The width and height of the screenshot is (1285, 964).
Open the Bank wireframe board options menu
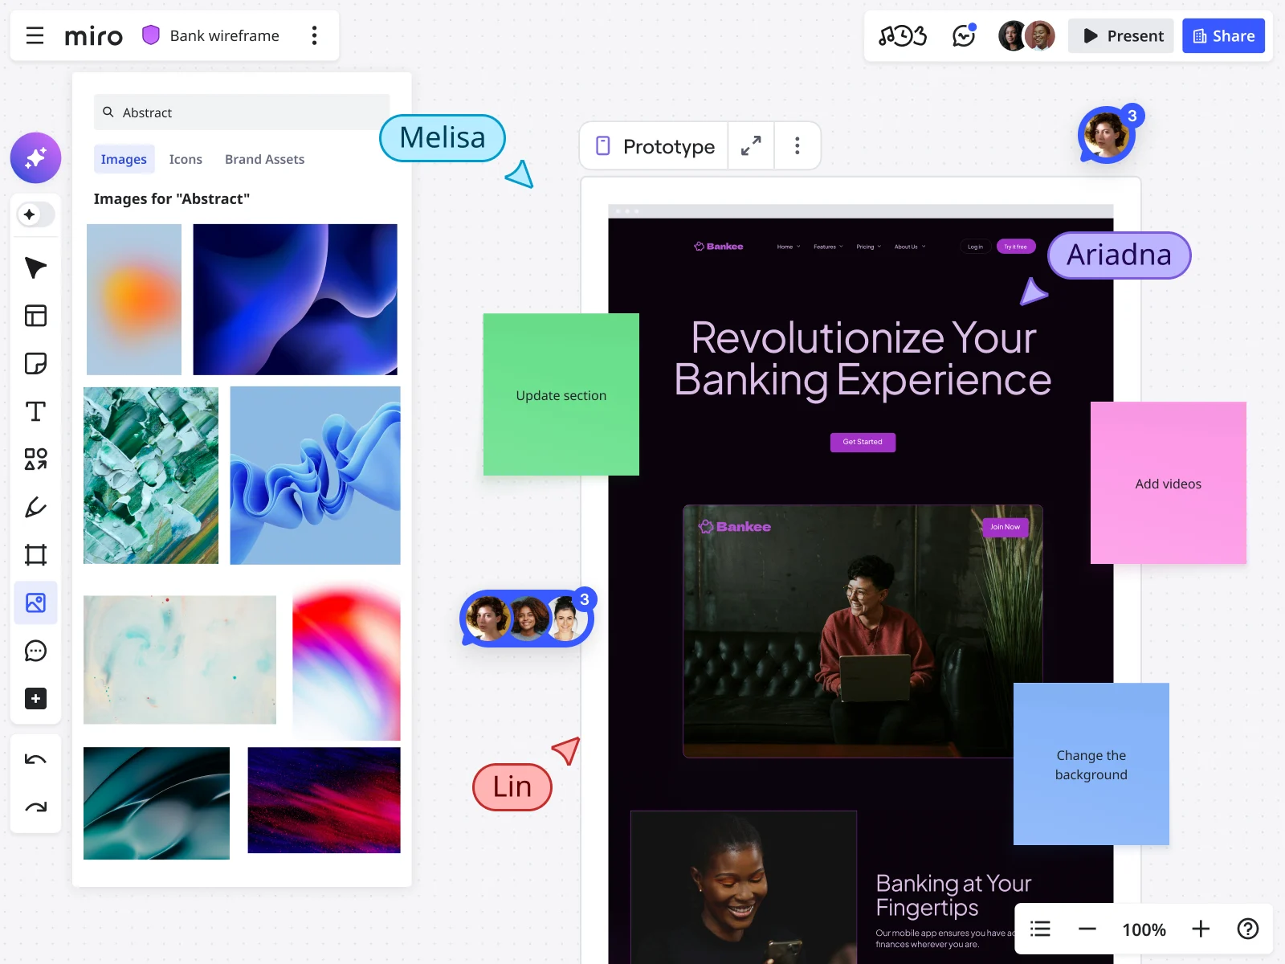tap(315, 35)
